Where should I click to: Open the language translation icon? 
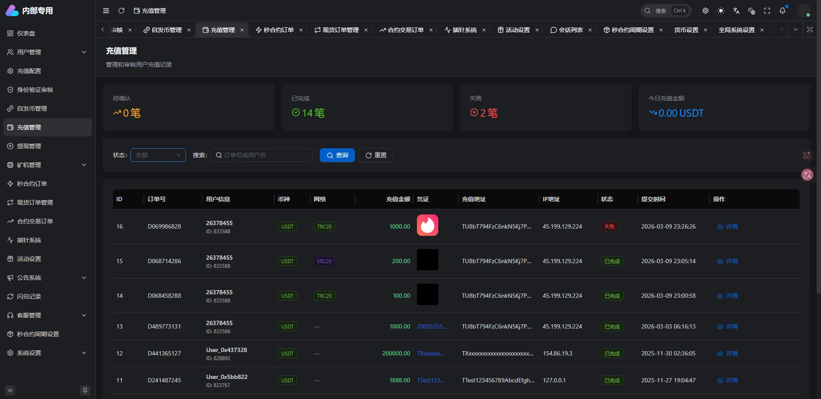coord(736,11)
